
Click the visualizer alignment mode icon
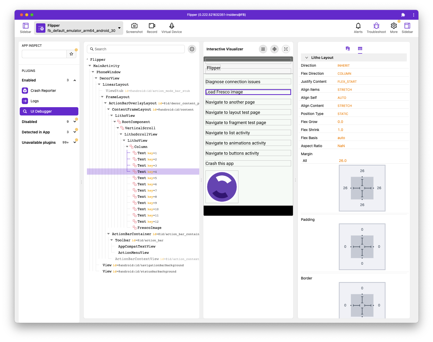(x=263, y=49)
